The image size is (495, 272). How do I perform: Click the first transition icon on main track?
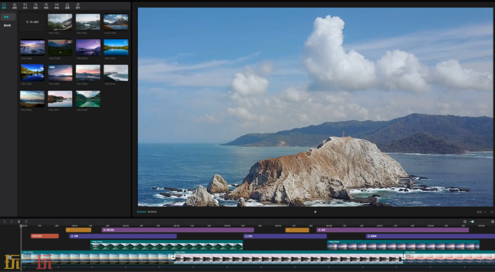pyautogui.click(x=173, y=257)
